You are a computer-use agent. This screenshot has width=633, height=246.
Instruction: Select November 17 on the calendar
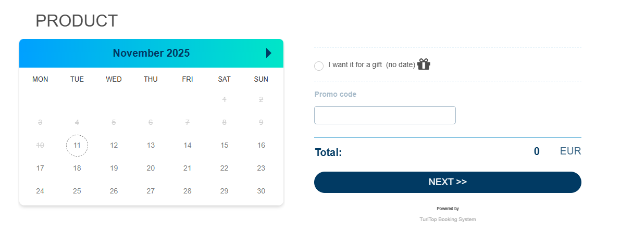[40, 169]
